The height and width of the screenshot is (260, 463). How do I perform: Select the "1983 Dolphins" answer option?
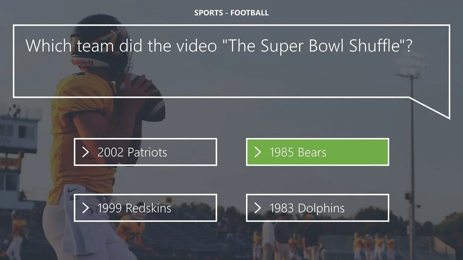(318, 208)
